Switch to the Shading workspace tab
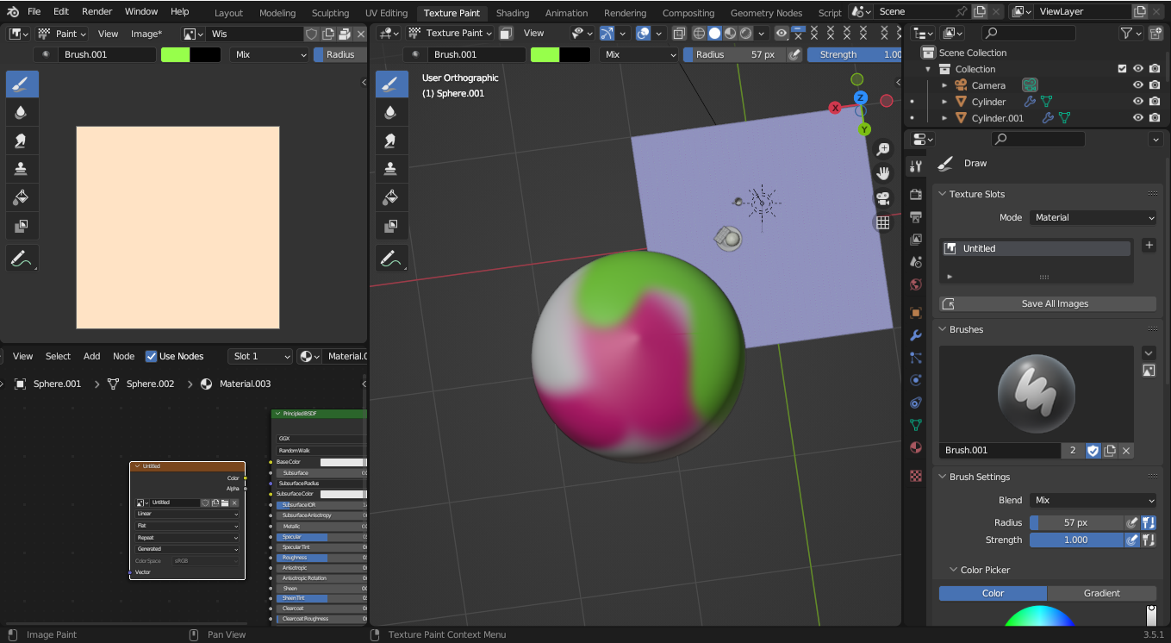 [513, 13]
